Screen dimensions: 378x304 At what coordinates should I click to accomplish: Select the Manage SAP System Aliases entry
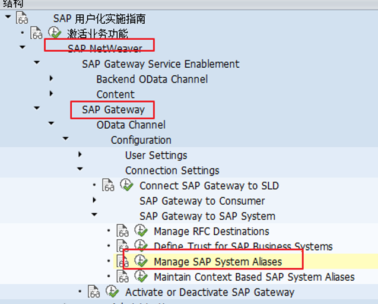point(217,261)
